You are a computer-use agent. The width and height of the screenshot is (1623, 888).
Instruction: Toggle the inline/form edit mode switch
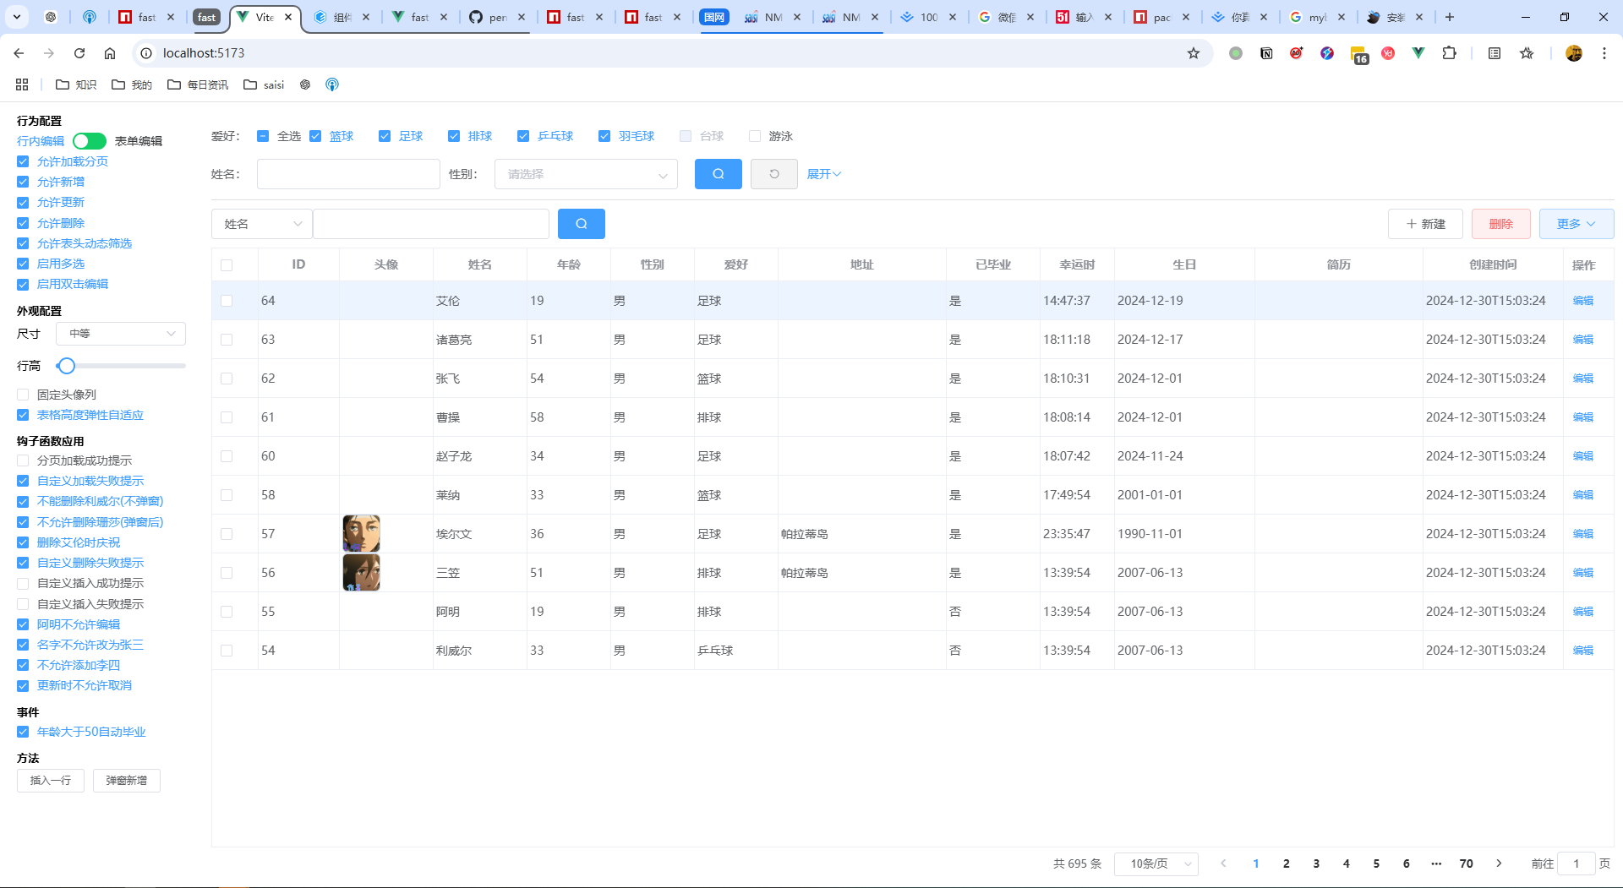90,141
